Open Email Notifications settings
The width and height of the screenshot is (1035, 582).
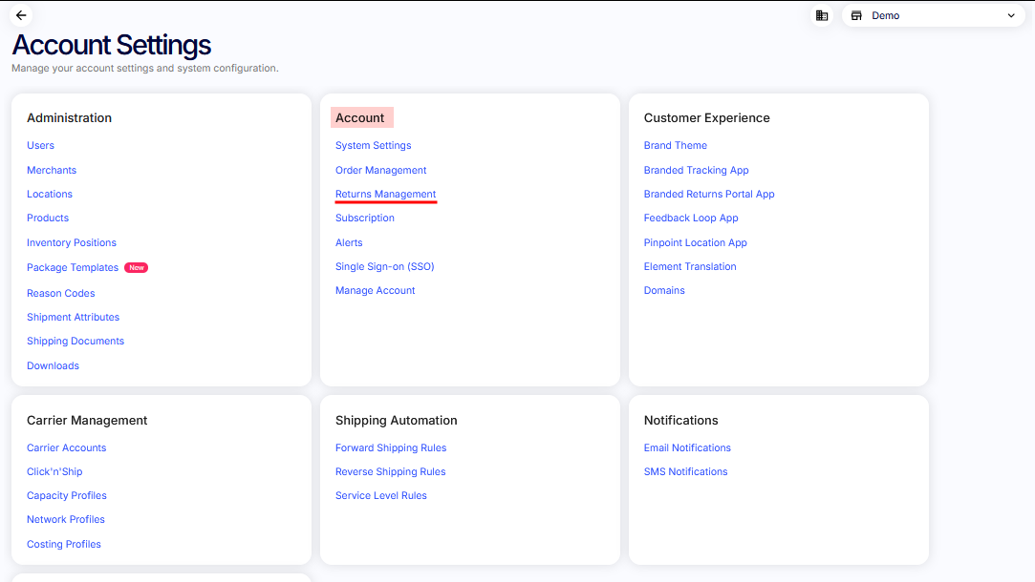[x=686, y=448]
